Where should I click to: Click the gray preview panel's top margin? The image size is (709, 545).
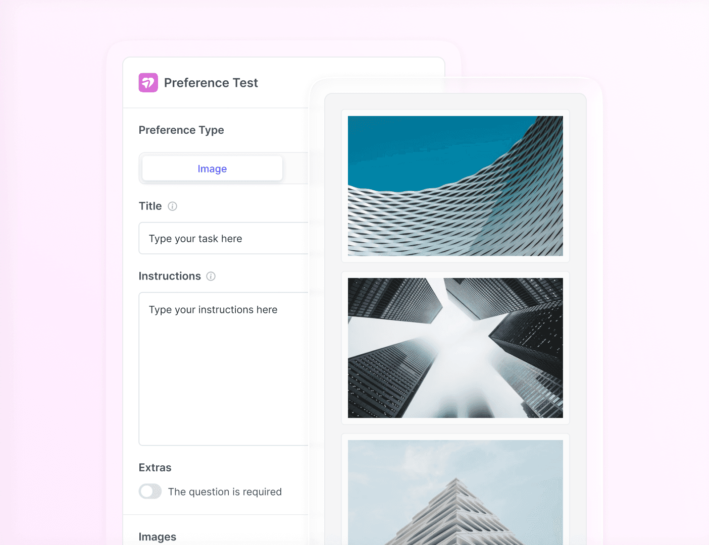pyautogui.click(x=455, y=101)
